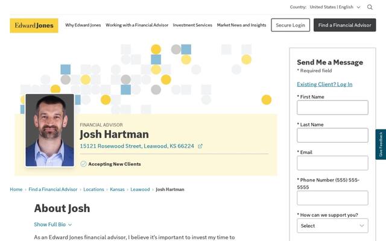Image resolution: width=386 pixels, height=241 pixels.
Task: Open Market News and Insights menu
Action: tap(241, 25)
